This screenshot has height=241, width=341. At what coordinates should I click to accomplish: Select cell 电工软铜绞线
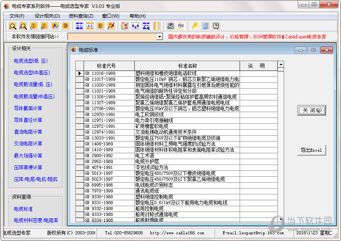click(x=187, y=114)
